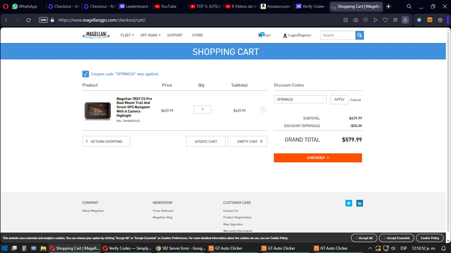Add page to bookmarks heart icon

385,20
